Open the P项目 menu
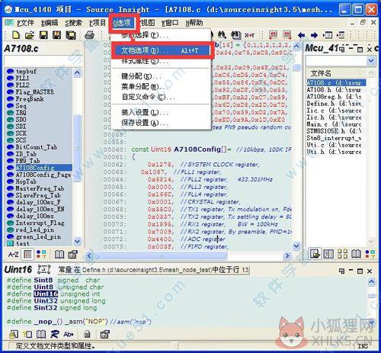 tap(98, 23)
